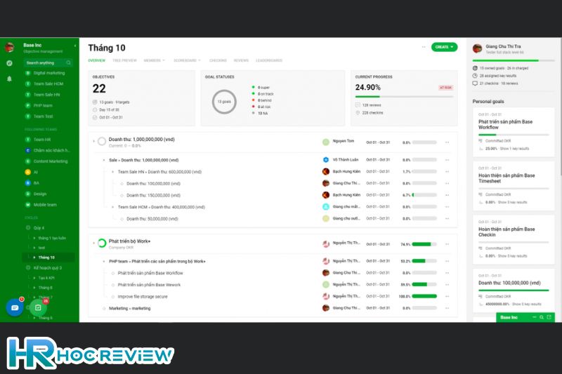Toggle circle beside Phát triển sản phẩm Base Workflow
This screenshot has height=374, width=562.
[113, 273]
